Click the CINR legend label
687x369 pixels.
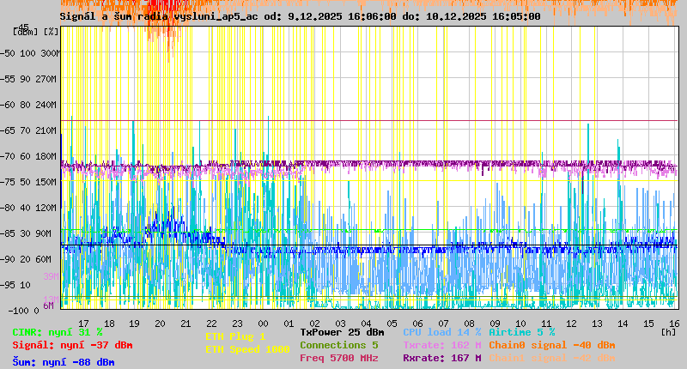57,332
